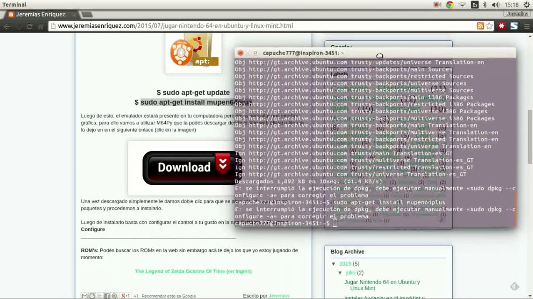This screenshot has width=533, height=299.
Task: Click the 15:18 clock in the top panel
Action: click(511, 5)
